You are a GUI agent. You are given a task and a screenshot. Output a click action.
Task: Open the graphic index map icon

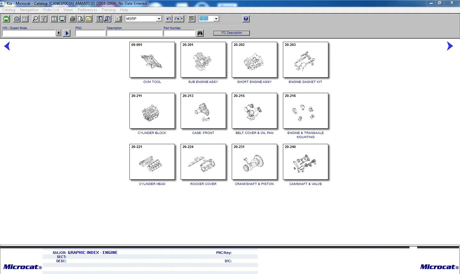pyautogui.click(x=25, y=19)
